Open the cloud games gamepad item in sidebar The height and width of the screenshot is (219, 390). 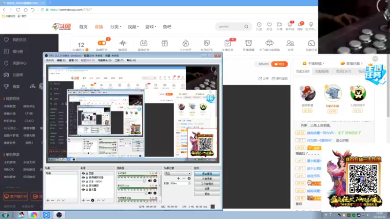(15, 75)
